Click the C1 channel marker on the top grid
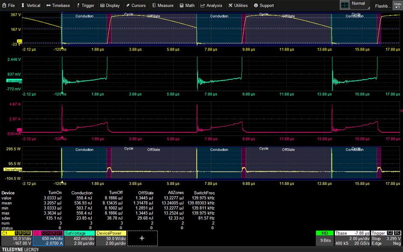403x252 pixels. [19, 42]
